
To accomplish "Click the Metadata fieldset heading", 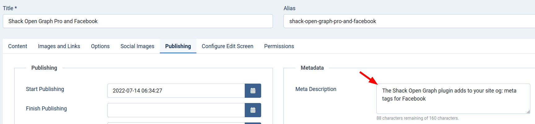I will [312, 68].
